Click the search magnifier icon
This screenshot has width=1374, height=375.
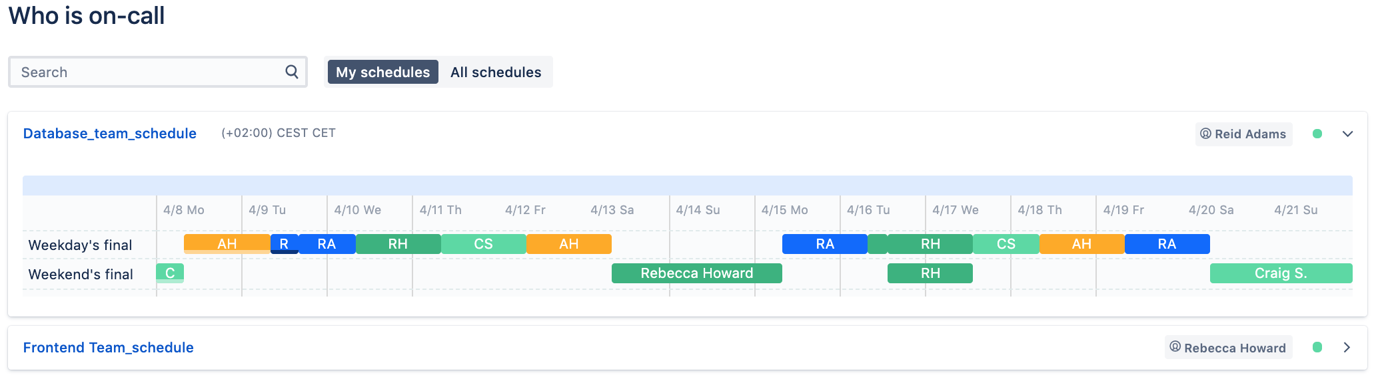pos(291,72)
